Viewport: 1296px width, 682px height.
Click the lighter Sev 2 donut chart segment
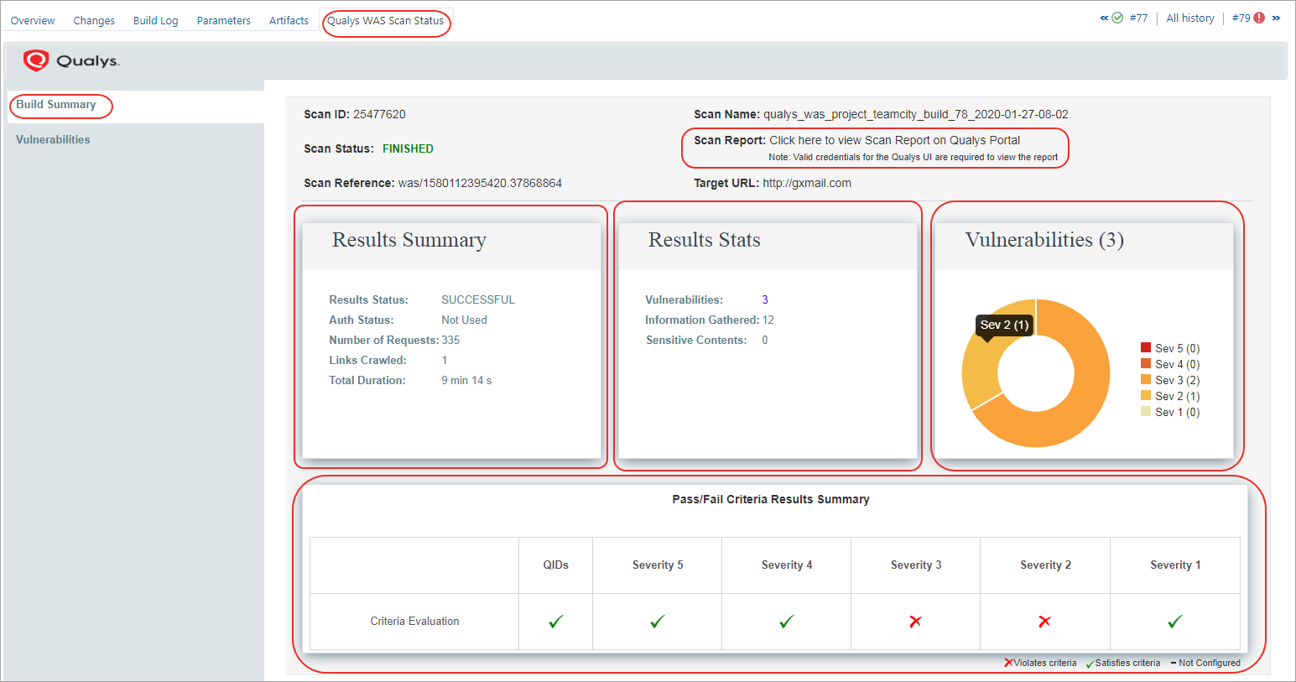pyautogui.click(x=981, y=369)
